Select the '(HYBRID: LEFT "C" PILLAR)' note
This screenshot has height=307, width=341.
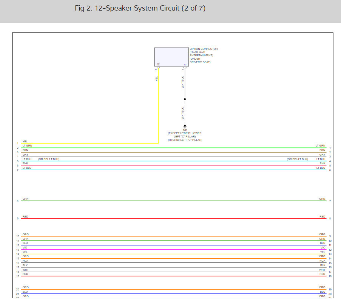(x=185, y=140)
